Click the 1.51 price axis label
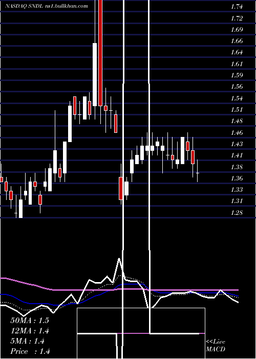The image size is (256, 359). click(x=237, y=109)
